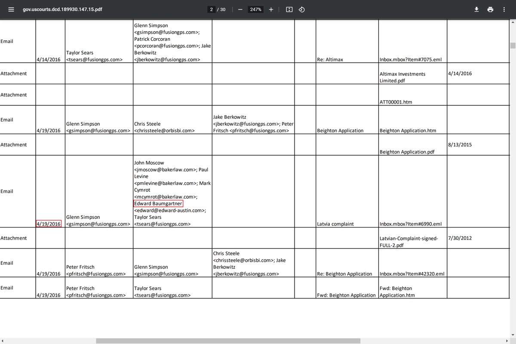
Task: Select 'Inbox.mbox?Item#42320.eml' file name
Action: pyautogui.click(x=412, y=274)
